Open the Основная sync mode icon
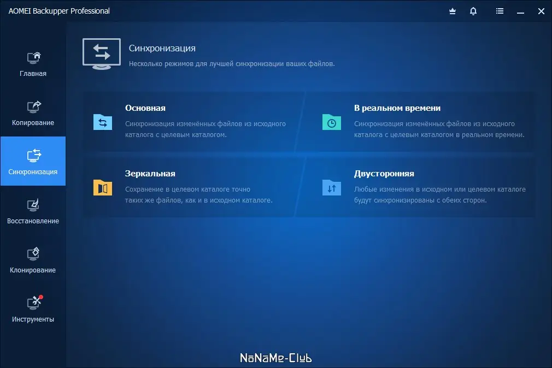This screenshot has height=368, width=552. click(x=102, y=122)
